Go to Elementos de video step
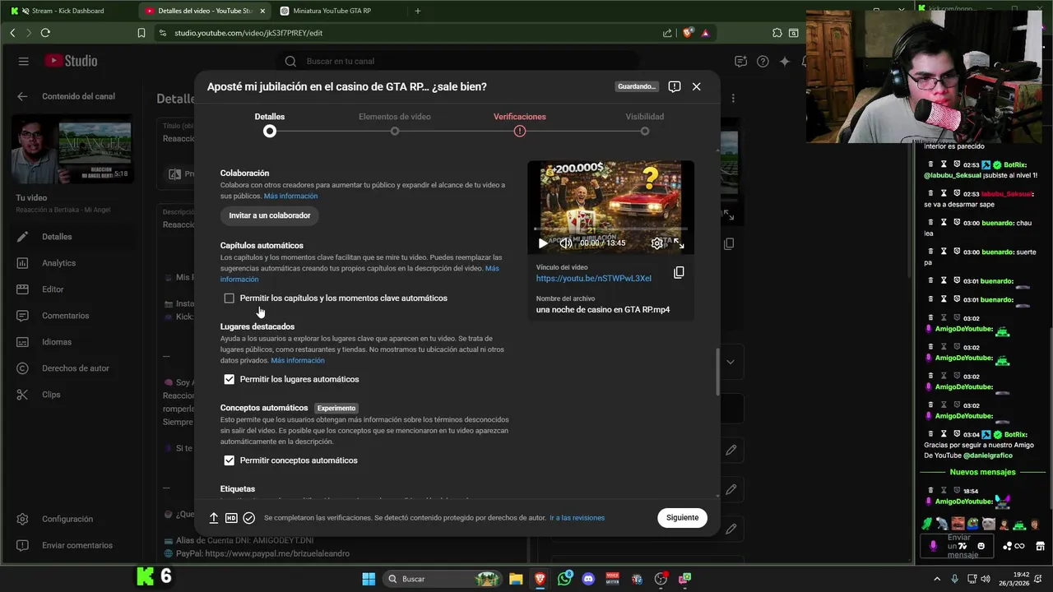Viewport: 1053px width, 592px height. [395, 123]
